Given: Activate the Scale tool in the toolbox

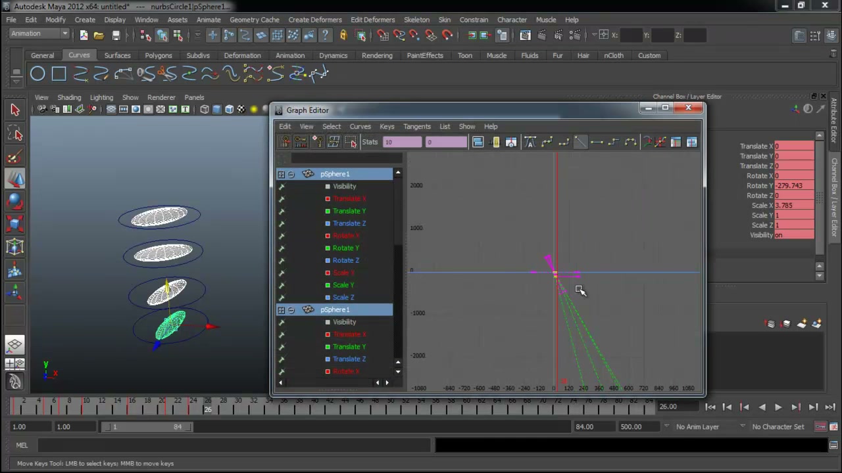Looking at the screenshot, I should pyautogui.click(x=15, y=225).
